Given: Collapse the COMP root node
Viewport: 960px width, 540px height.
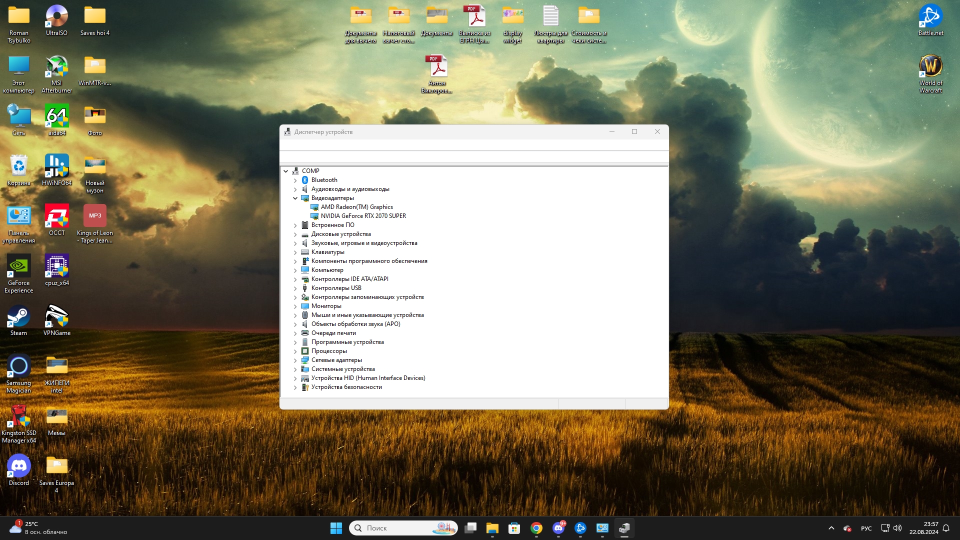Looking at the screenshot, I should point(285,171).
